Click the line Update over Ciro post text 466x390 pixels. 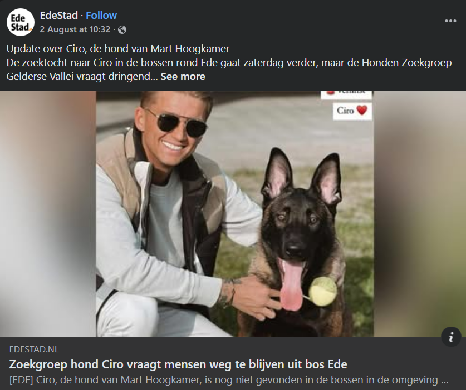(118, 49)
